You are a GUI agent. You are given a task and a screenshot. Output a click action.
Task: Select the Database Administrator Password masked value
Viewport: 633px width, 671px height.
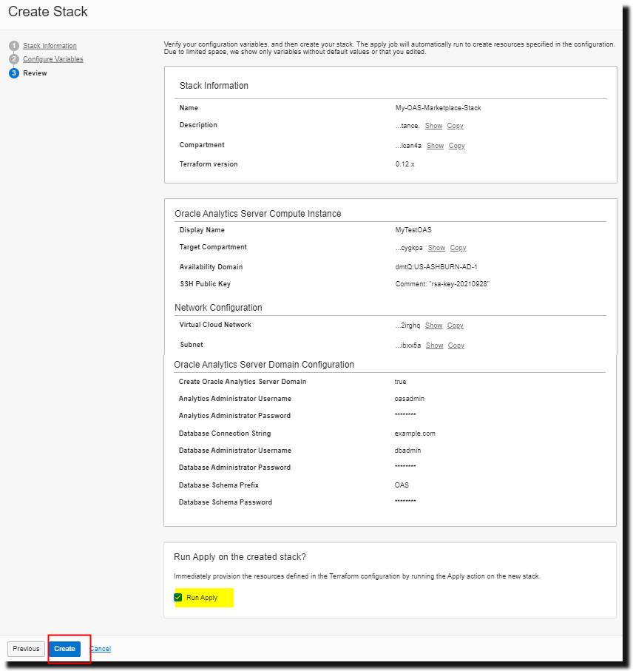pos(405,467)
